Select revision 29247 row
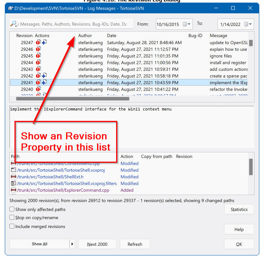266x261 pixels. click(x=129, y=42)
